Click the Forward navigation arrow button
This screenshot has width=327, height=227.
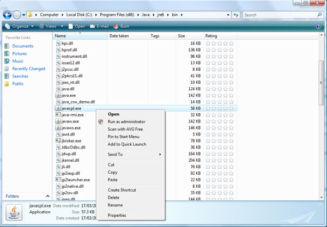coord(17,15)
